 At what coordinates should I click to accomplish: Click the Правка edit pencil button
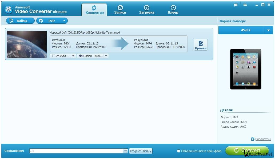pyautogui.click(x=201, y=45)
